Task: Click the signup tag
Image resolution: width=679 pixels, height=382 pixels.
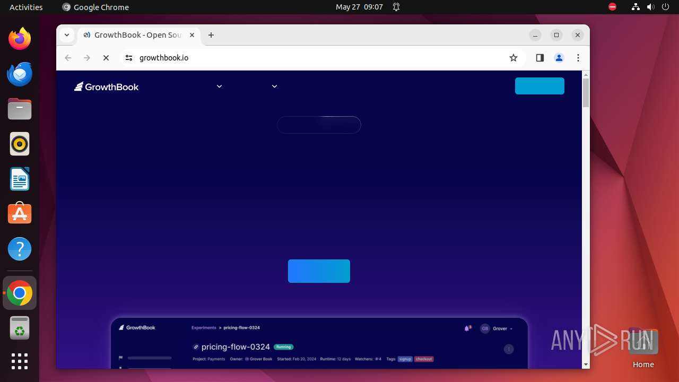Action: point(405,359)
